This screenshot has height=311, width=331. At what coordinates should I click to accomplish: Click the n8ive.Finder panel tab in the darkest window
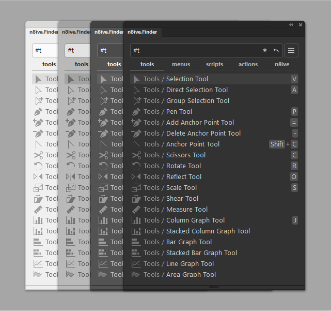click(143, 32)
